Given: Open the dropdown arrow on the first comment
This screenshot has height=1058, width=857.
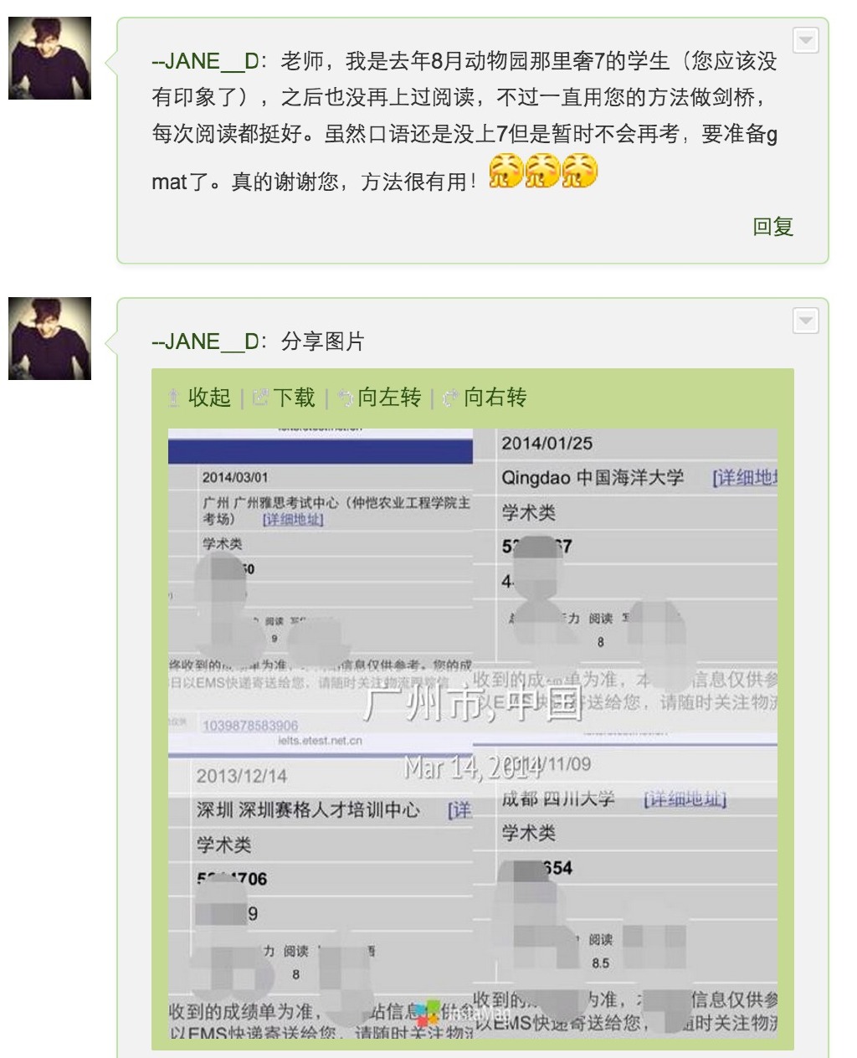Looking at the screenshot, I should coord(805,40).
